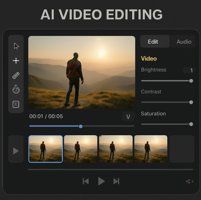This screenshot has width=201, height=200.
Task: Click the Brightness slider handle
Action: [191, 81]
